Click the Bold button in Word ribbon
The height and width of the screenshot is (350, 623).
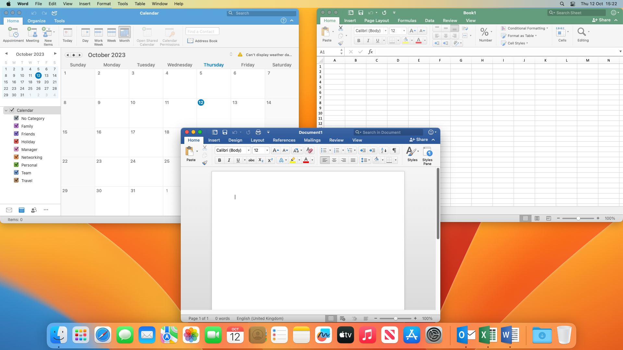coord(220,160)
